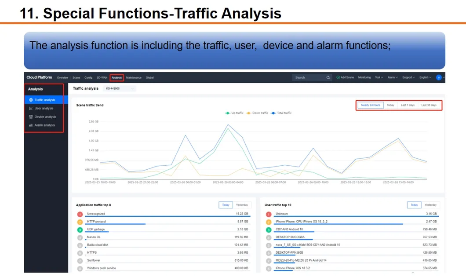Screen dimensions: 466x277
Task: Click the Alarm analysis bar icon
Action: click(31, 125)
